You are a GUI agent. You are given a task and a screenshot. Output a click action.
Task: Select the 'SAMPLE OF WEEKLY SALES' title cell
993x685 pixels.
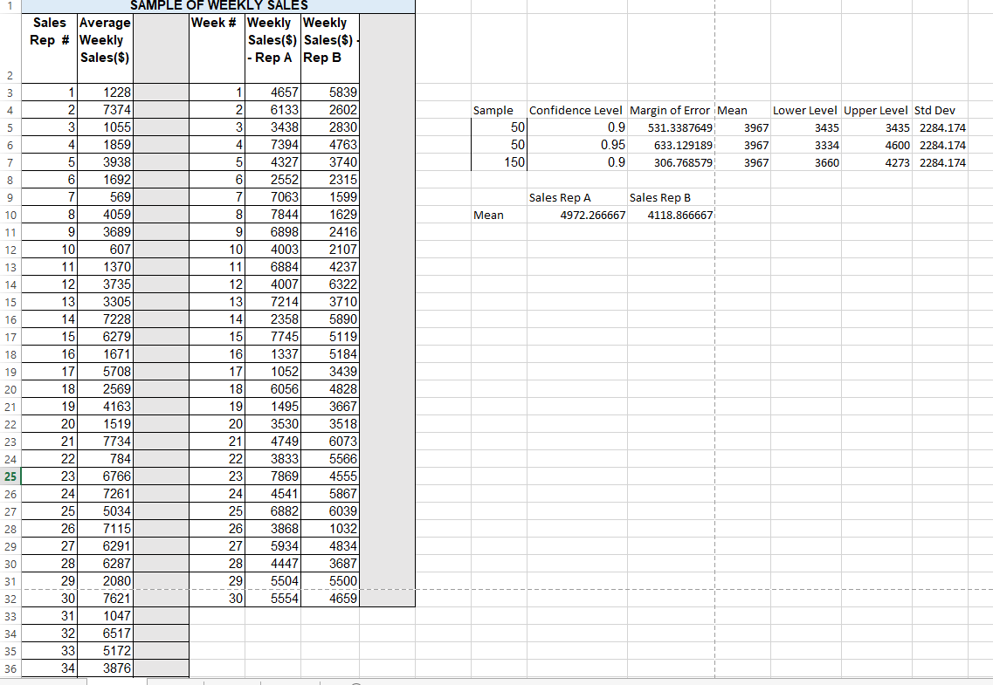click(218, 6)
